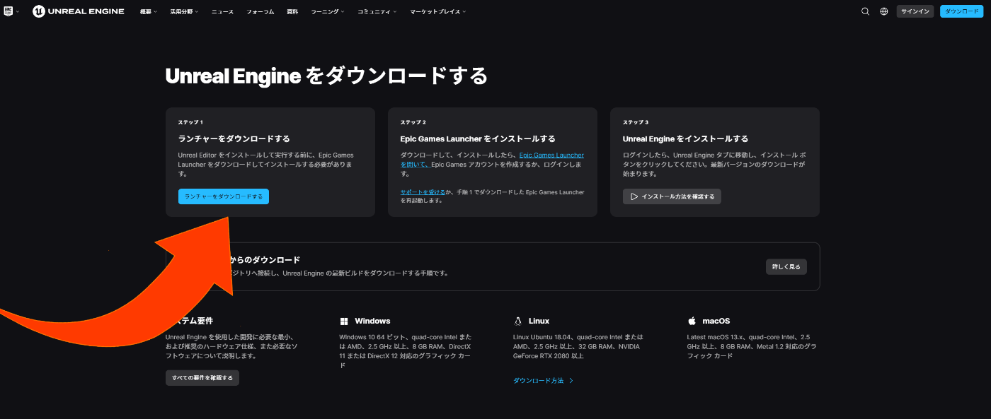
Task: Click the ステップ 3 label
Action: coord(636,122)
